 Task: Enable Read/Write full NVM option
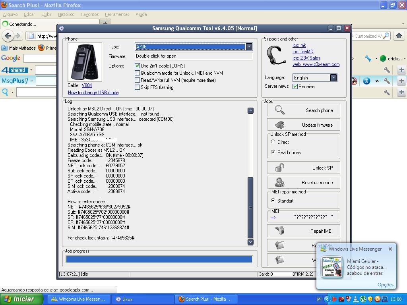pyautogui.click(x=137, y=80)
